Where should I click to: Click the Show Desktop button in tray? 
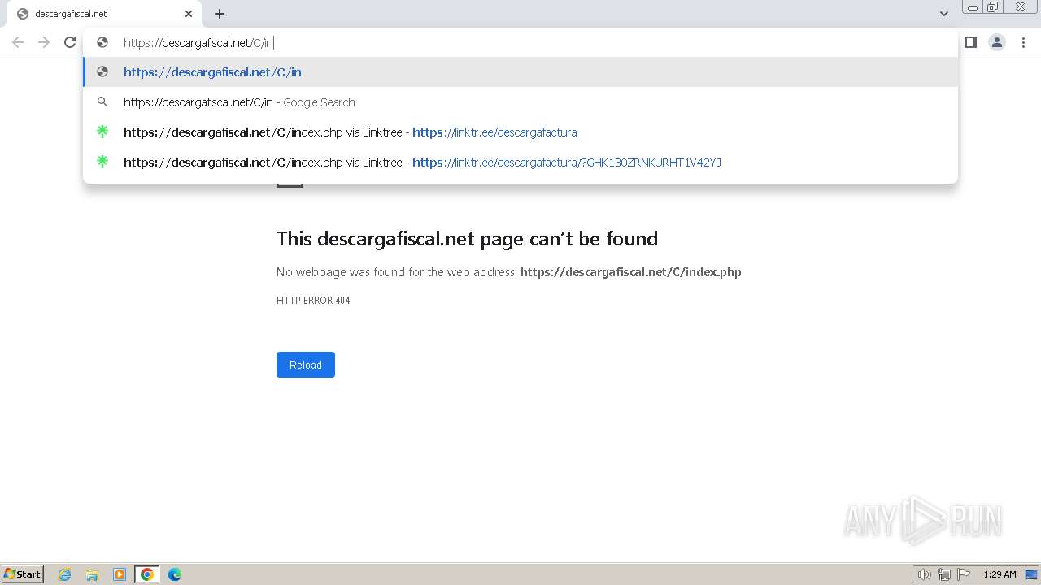1031,574
